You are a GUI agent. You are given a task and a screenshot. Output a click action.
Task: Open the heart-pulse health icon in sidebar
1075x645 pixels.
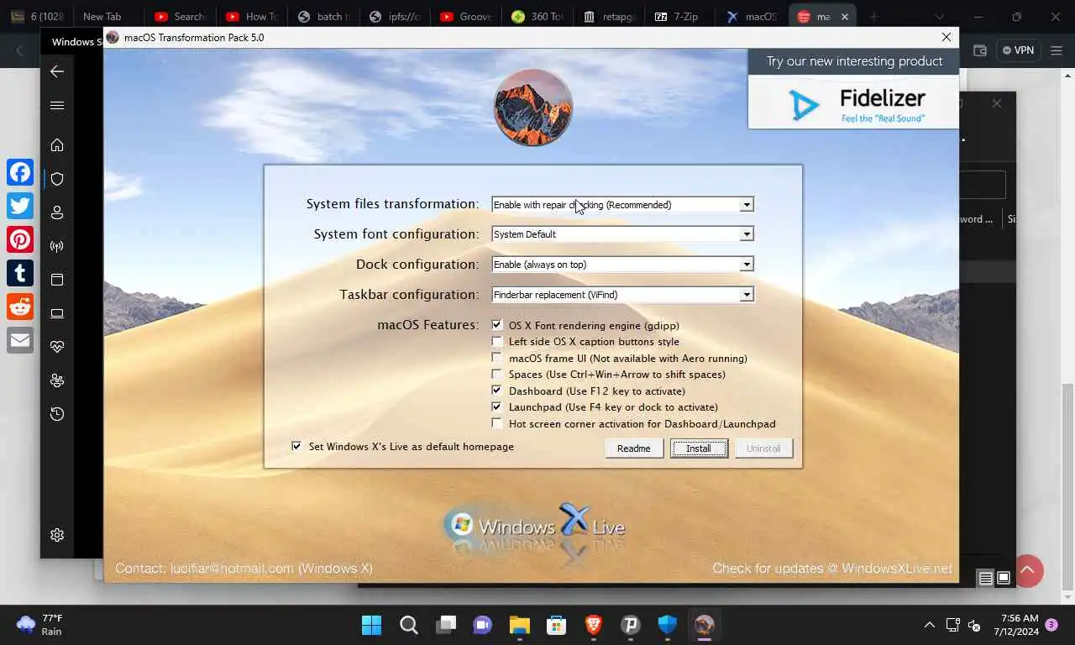pyautogui.click(x=57, y=346)
